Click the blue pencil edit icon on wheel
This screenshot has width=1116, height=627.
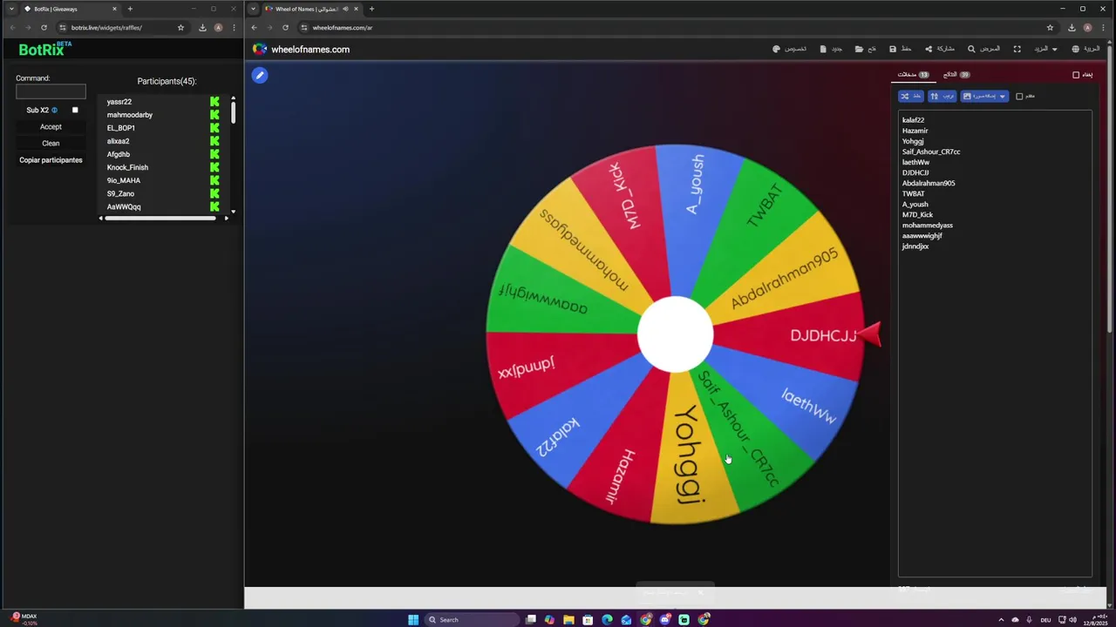click(x=259, y=75)
